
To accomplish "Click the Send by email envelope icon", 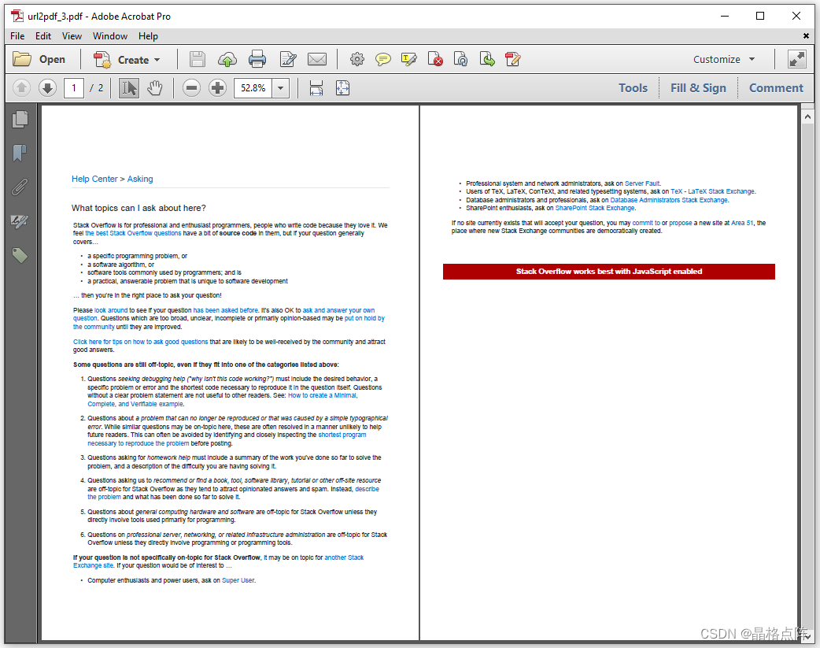I will tap(317, 59).
